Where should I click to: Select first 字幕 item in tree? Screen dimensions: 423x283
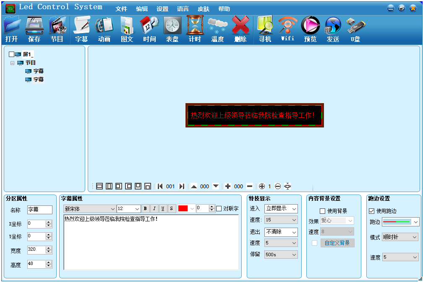[x=38, y=71]
